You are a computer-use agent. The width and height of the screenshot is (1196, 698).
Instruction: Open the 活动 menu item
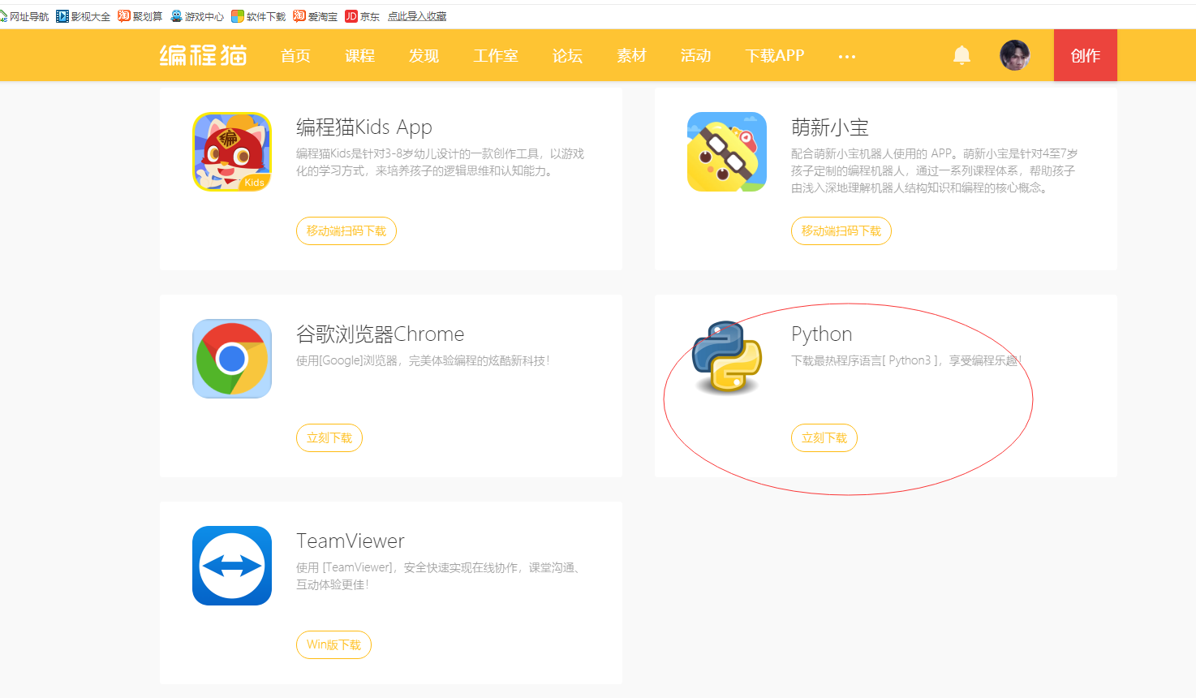point(695,56)
